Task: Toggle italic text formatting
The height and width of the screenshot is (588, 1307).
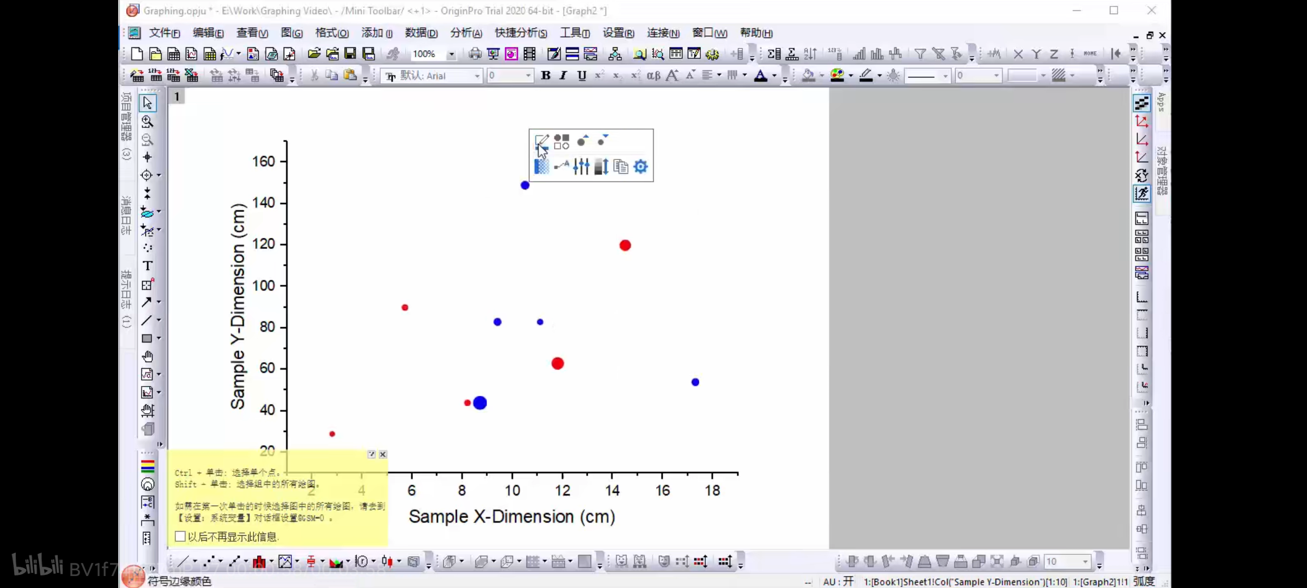Action: [x=563, y=75]
